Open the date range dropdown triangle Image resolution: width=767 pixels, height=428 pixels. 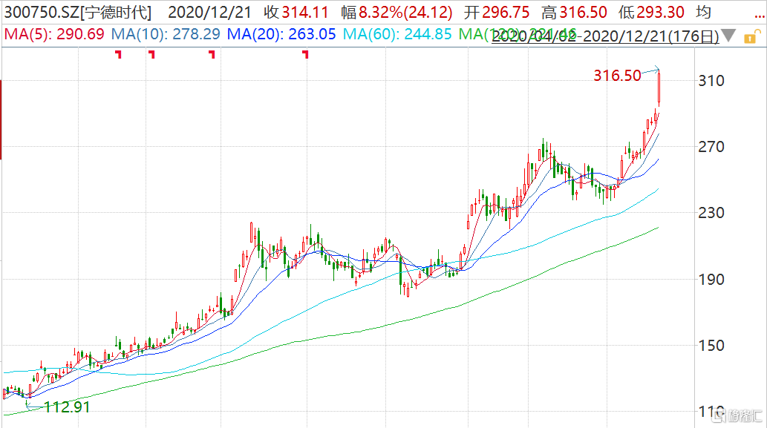click(x=728, y=35)
